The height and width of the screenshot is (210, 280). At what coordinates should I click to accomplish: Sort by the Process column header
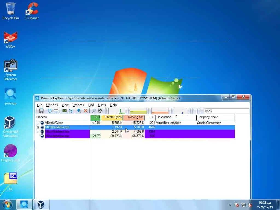[63, 117]
